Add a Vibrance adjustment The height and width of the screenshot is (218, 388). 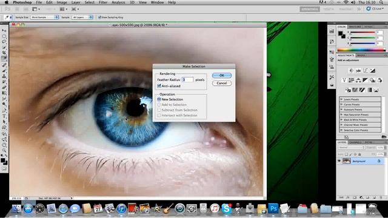344,80
